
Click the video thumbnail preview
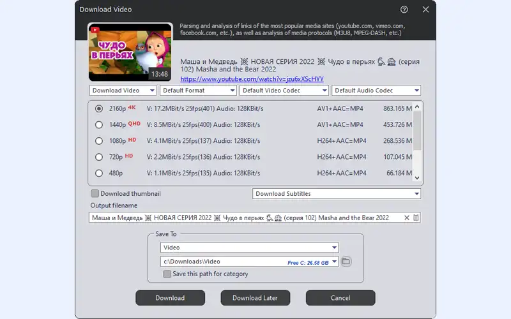tap(130, 52)
